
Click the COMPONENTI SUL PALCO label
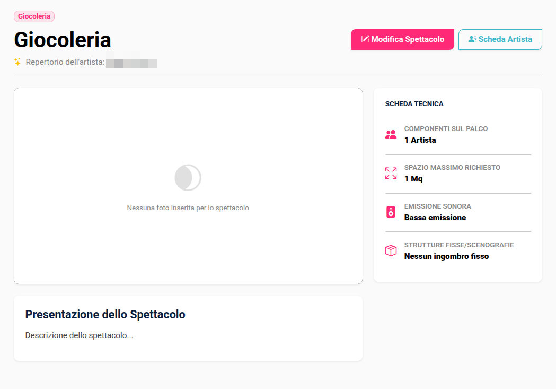point(446,129)
